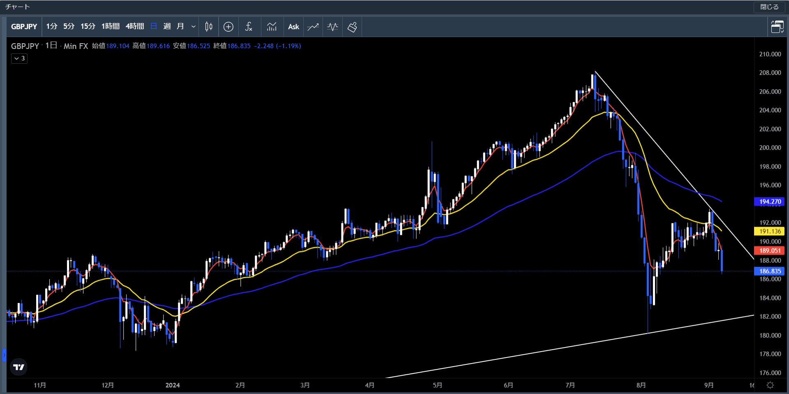Select the 1時間 timeframe
This screenshot has height=394, width=789.
pos(111,27)
